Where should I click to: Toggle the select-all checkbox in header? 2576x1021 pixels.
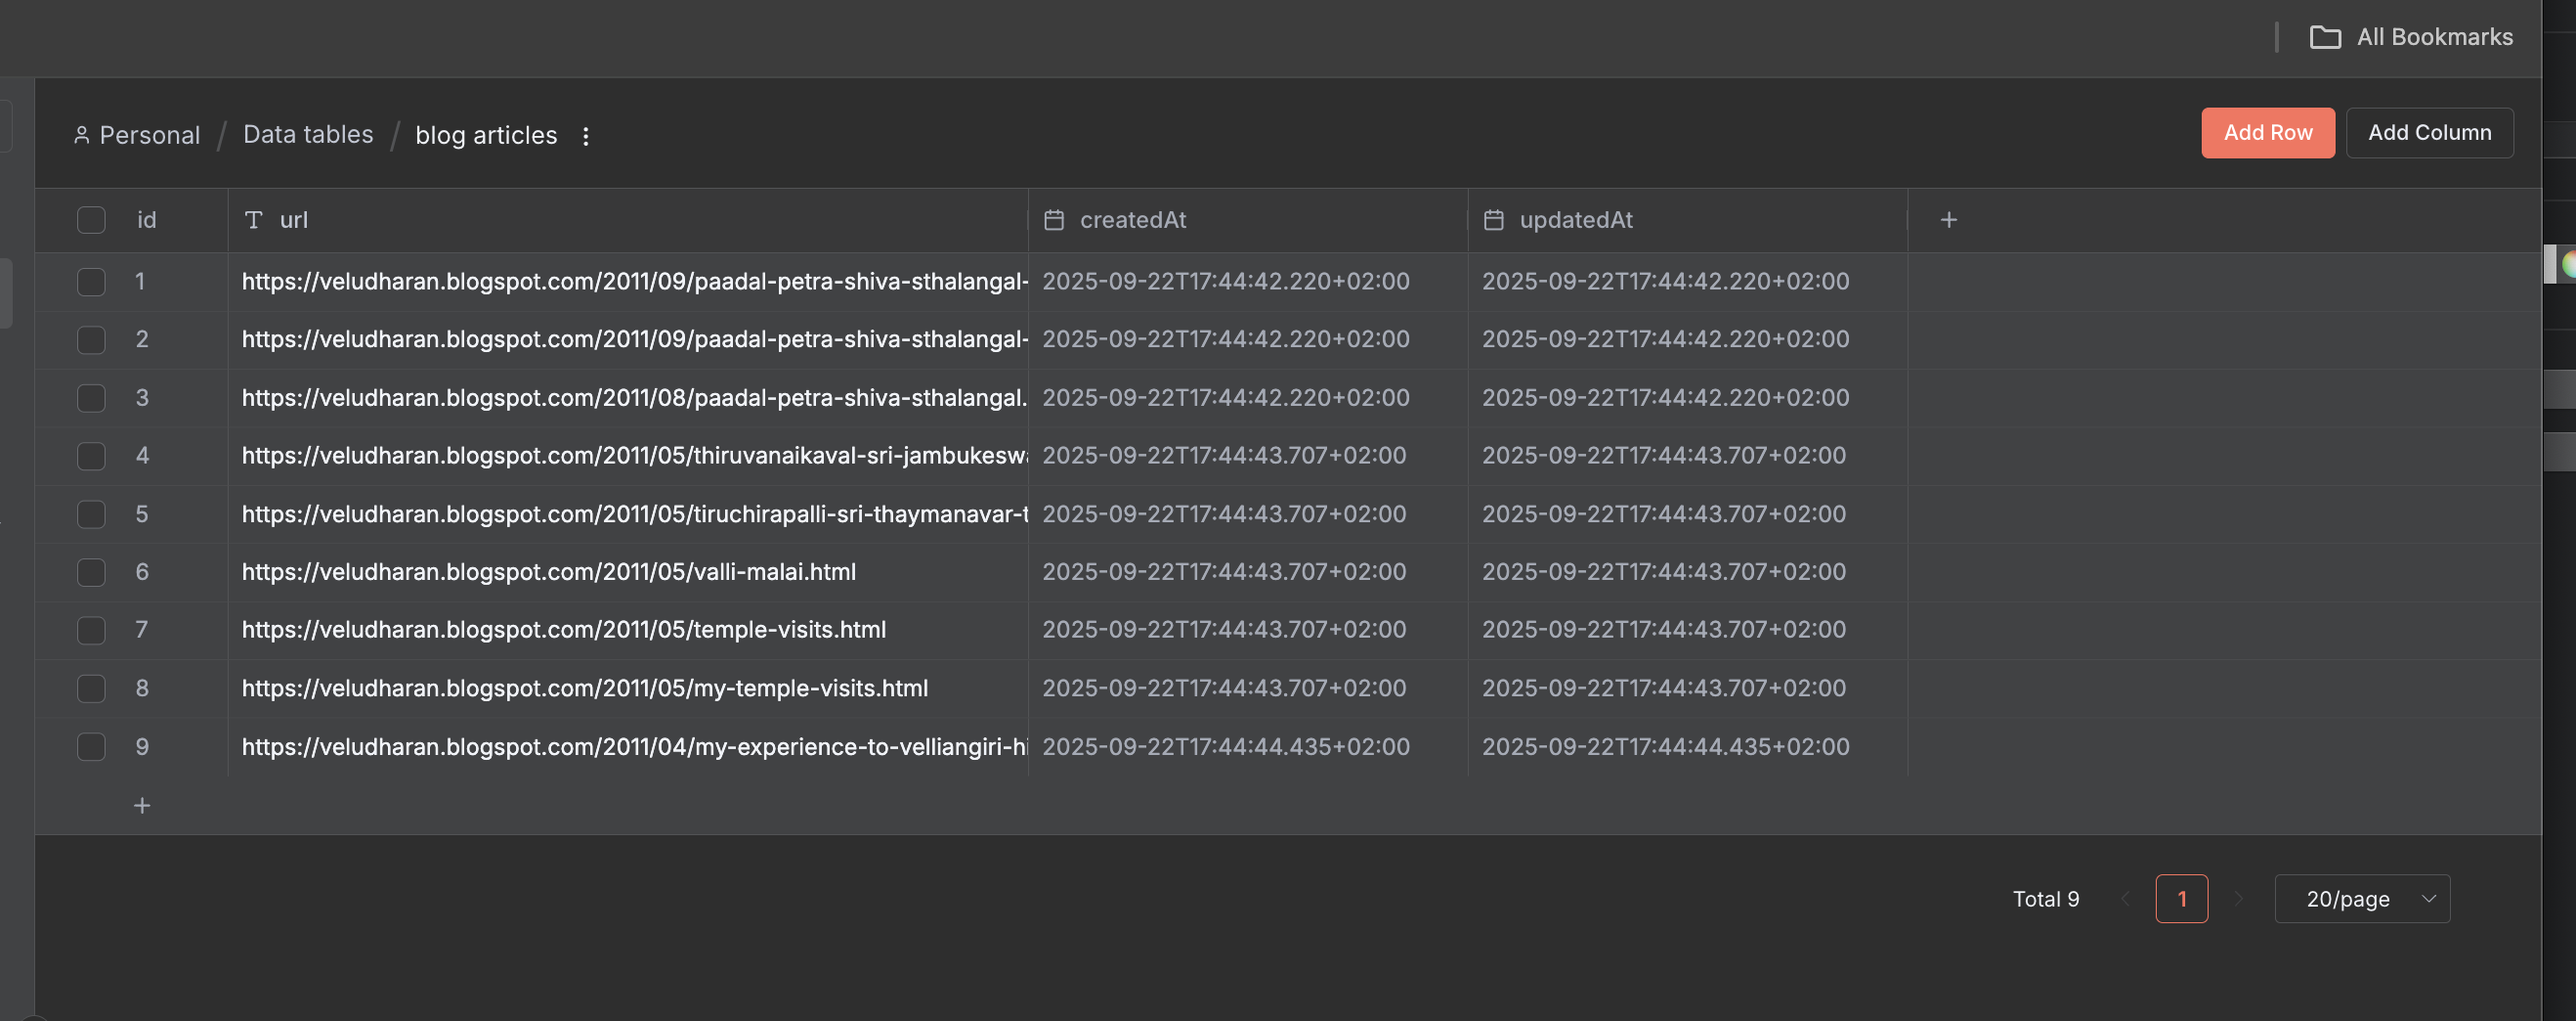[91, 220]
